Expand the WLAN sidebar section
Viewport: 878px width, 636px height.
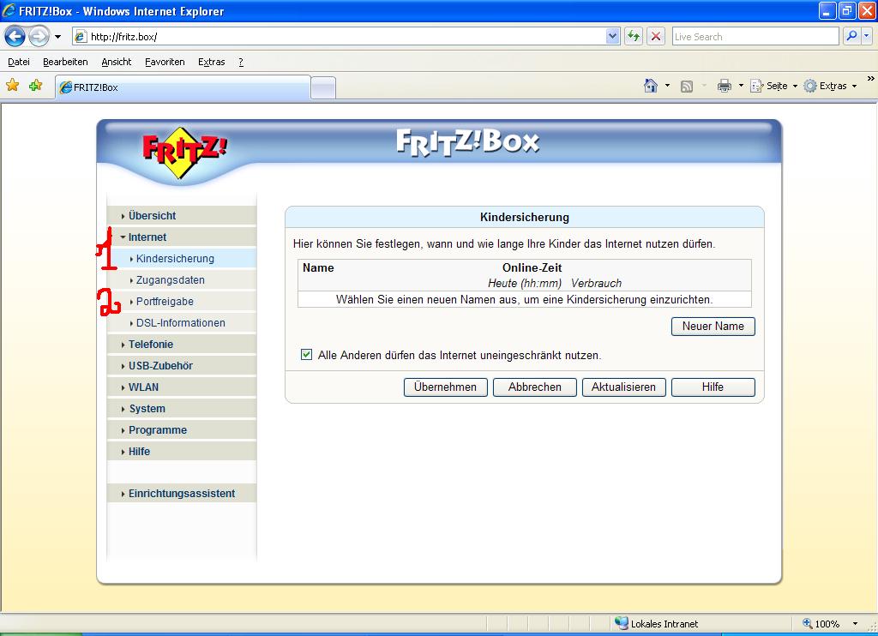click(182, 387)
